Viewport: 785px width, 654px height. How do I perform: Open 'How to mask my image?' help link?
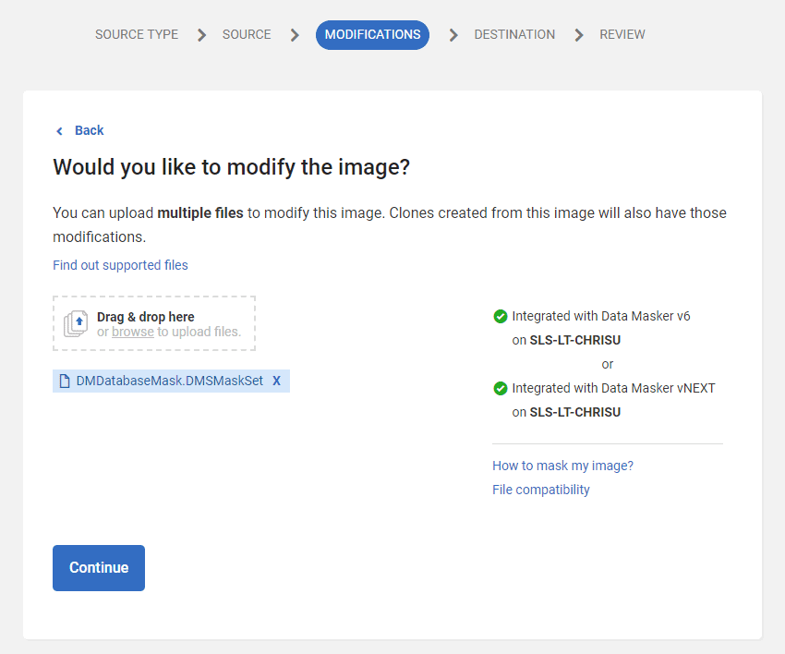pos(562,466)
